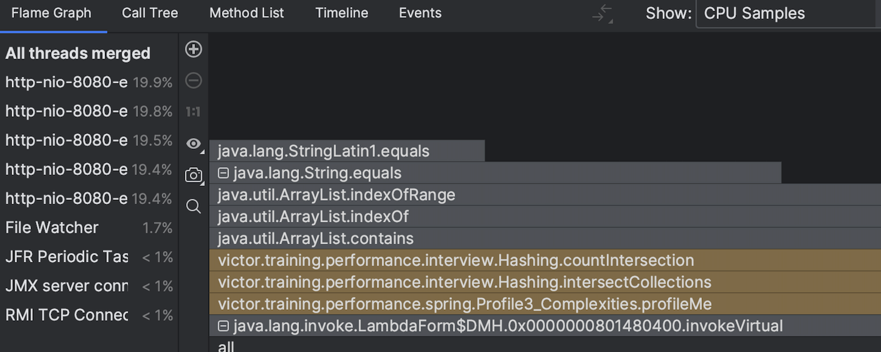Zoom in on the flame graph
This screenshot has width=881, height=352.
coord(194,49)
